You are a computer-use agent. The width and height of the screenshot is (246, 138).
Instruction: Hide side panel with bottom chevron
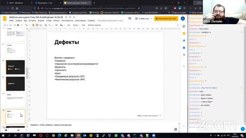[x=184, y=126]
